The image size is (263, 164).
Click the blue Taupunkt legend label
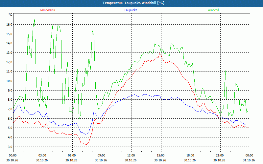pos(130,10)
